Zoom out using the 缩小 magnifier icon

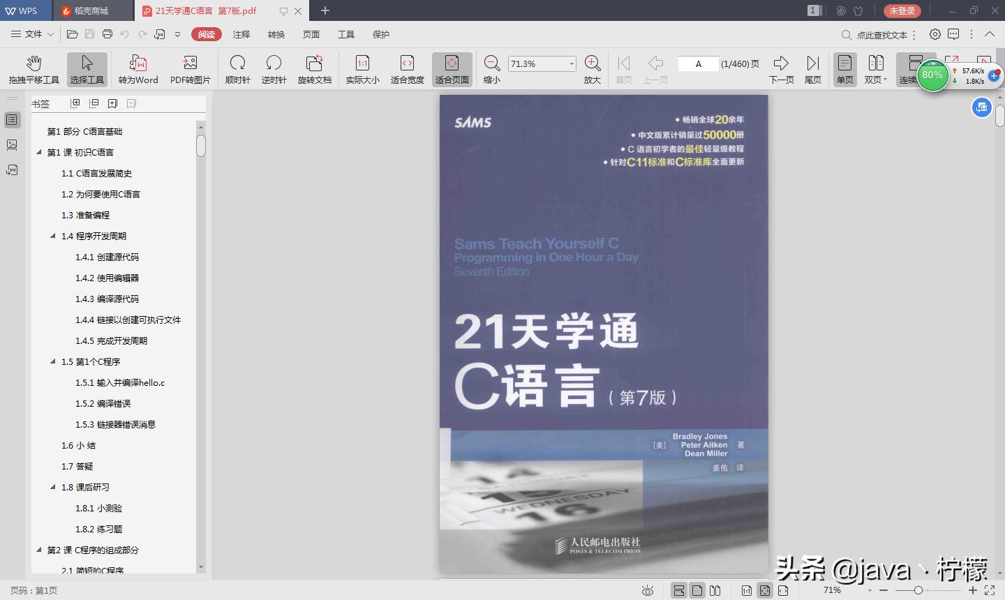coord(491,68)
